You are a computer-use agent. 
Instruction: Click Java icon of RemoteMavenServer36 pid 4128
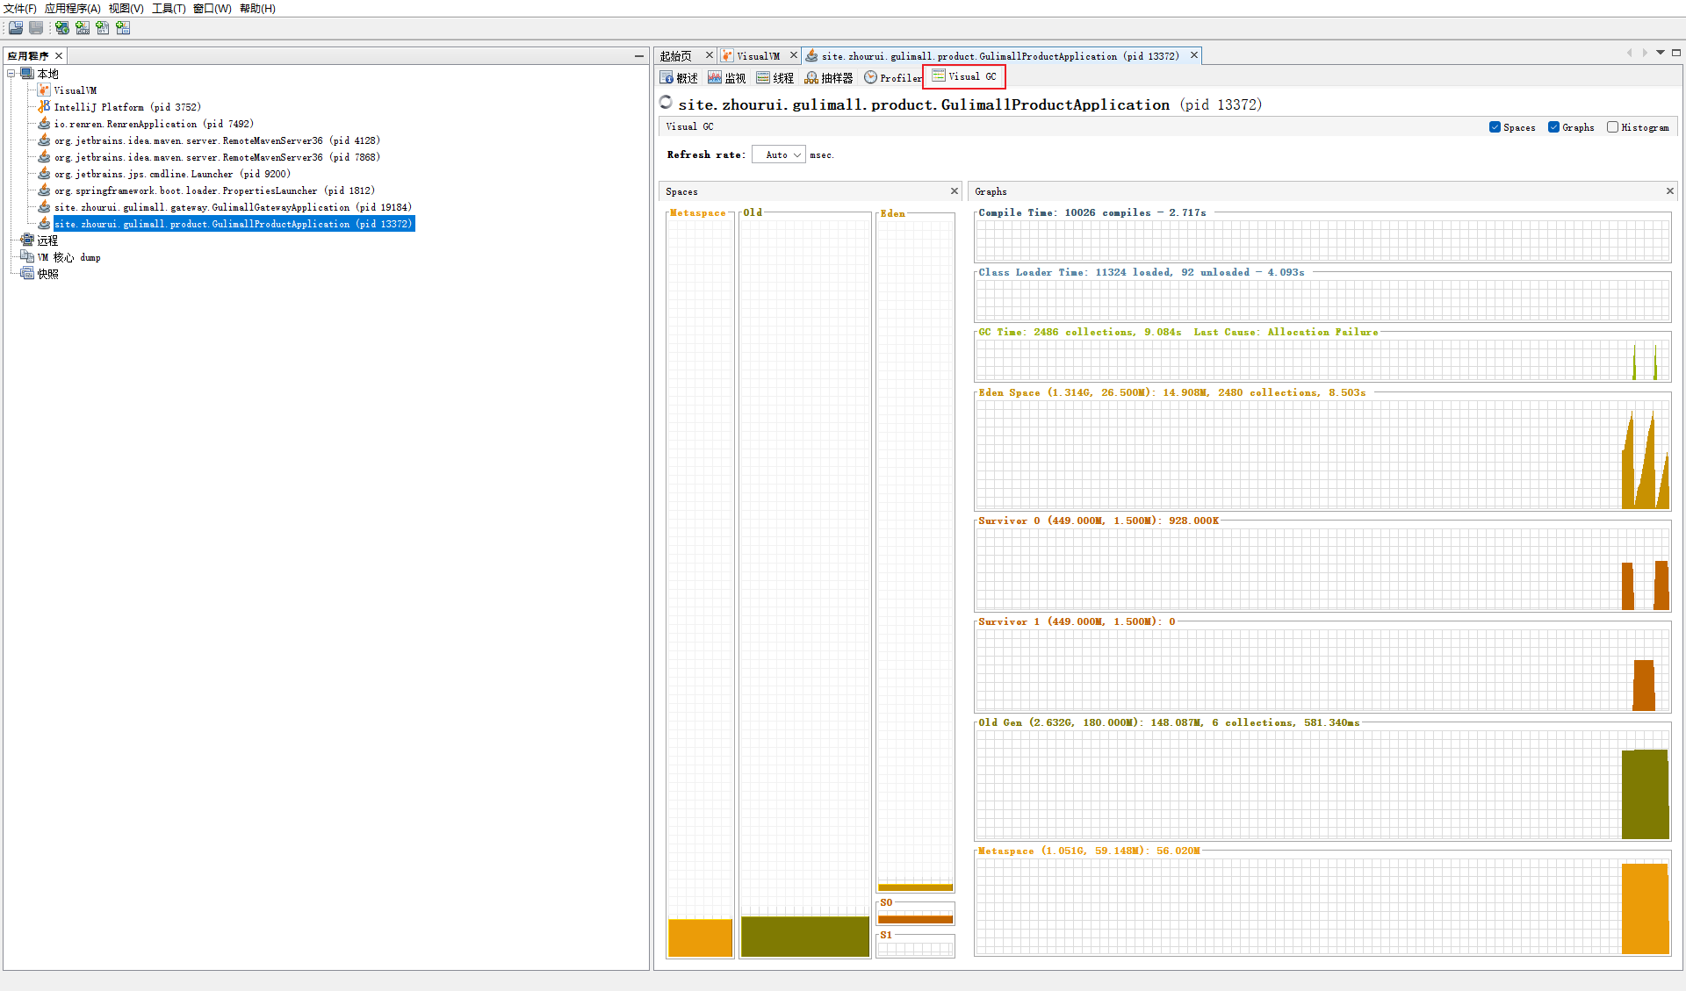[44, 140]
